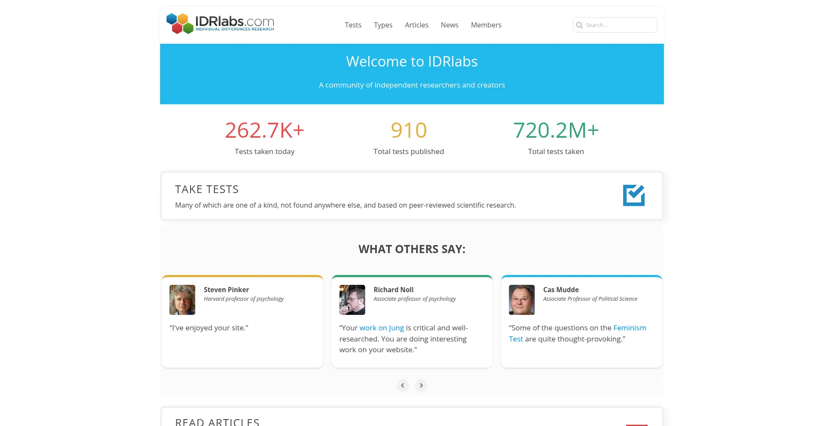Open the Articles menu item
The image size is (824, 426).
[x=417, y=25]
